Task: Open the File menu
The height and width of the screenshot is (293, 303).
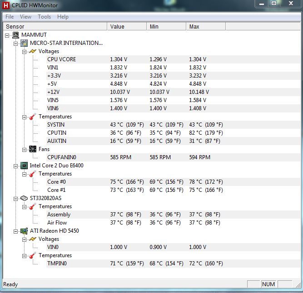Action: (x=10, y=17)
